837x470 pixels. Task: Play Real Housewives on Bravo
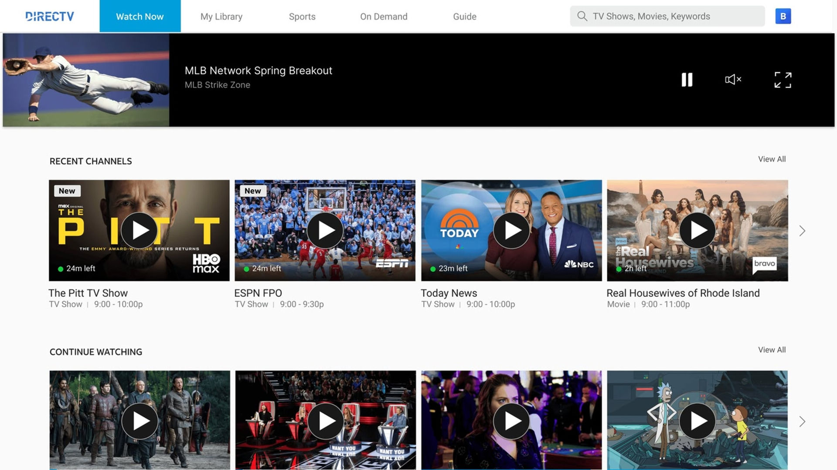tap(697, 230)
